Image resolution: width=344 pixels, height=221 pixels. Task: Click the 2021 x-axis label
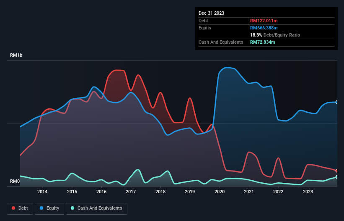tap(249, 192)
